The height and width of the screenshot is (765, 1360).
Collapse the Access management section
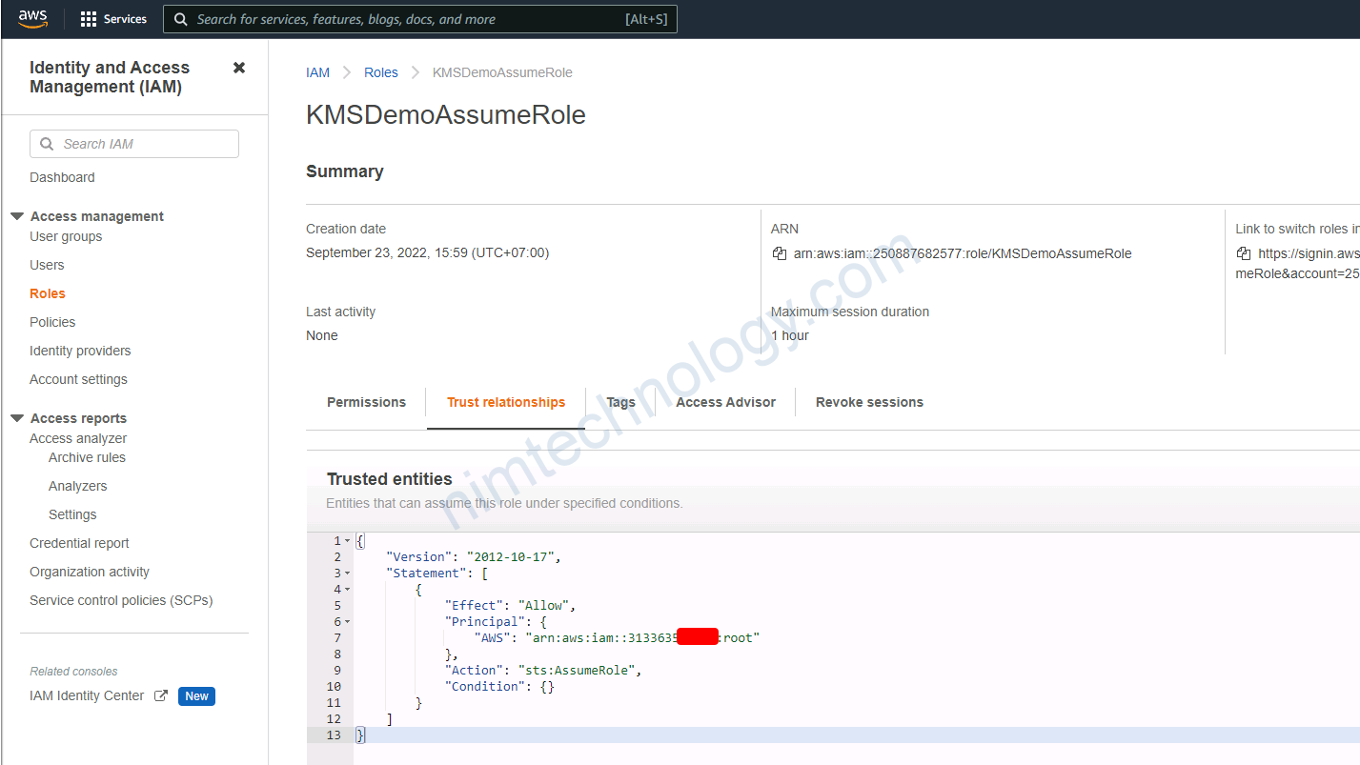[x=17, y=216]
